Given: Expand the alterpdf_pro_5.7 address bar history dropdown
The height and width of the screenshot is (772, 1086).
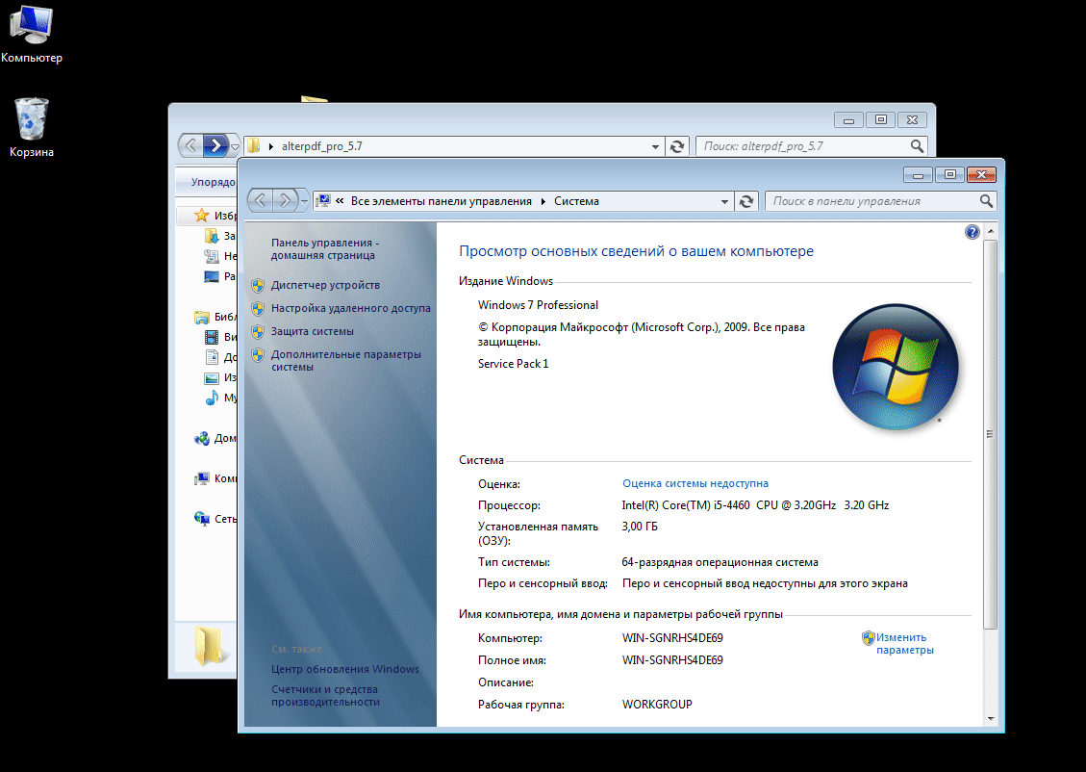Looking at the screenshot, I should (x=655, y=147).
